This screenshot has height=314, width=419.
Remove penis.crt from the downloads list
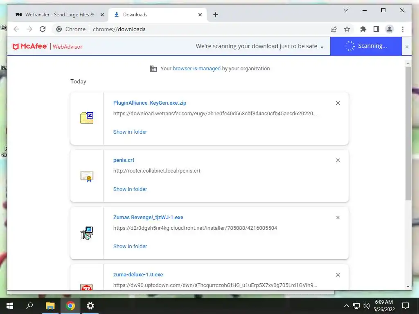pyautogui.click(x=338, y=160)
